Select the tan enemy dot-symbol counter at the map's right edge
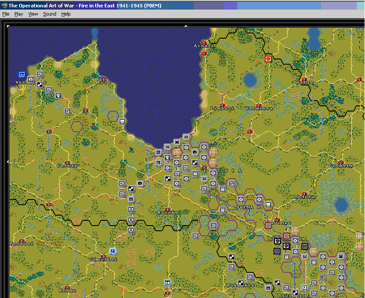The image size is (365, 298). point(359,236)
